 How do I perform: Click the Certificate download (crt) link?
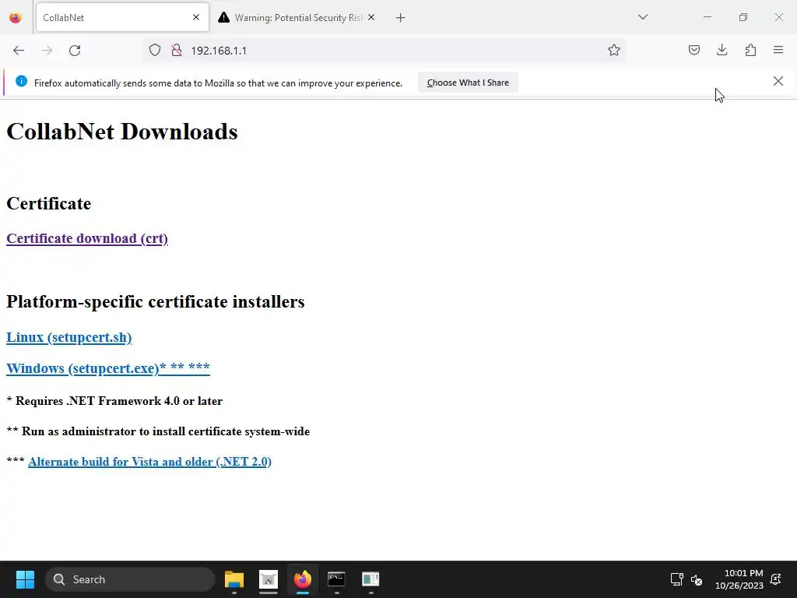pos(87,238)
